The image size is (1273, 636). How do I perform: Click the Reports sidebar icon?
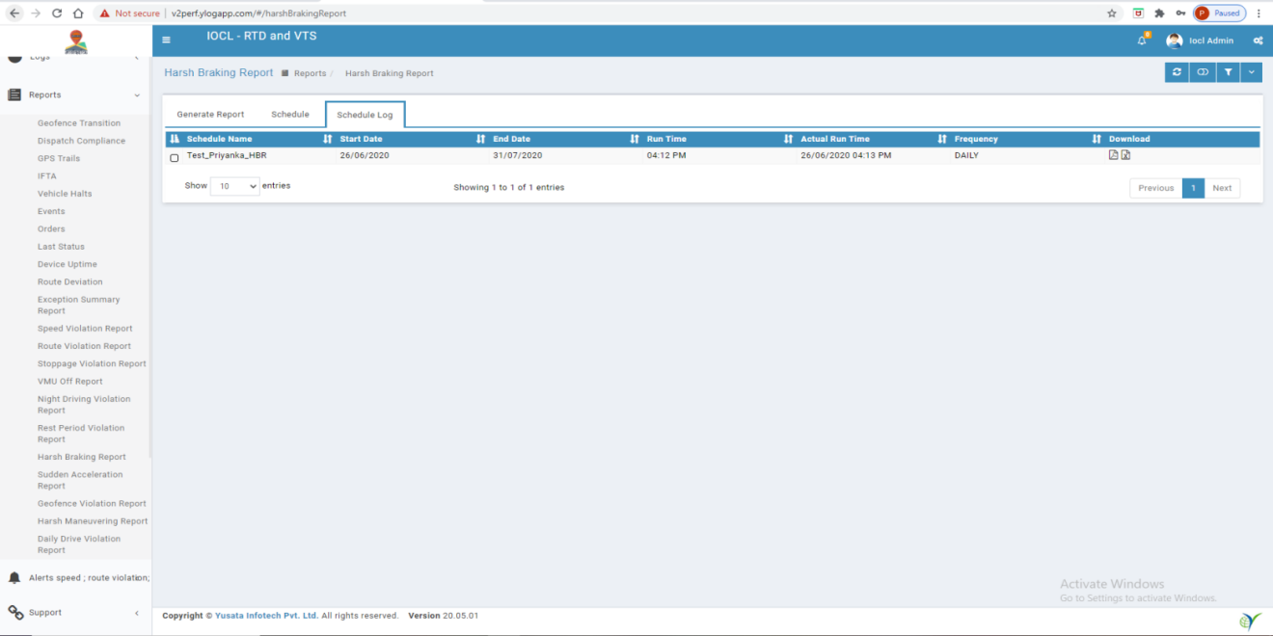[x=14, y=94]
